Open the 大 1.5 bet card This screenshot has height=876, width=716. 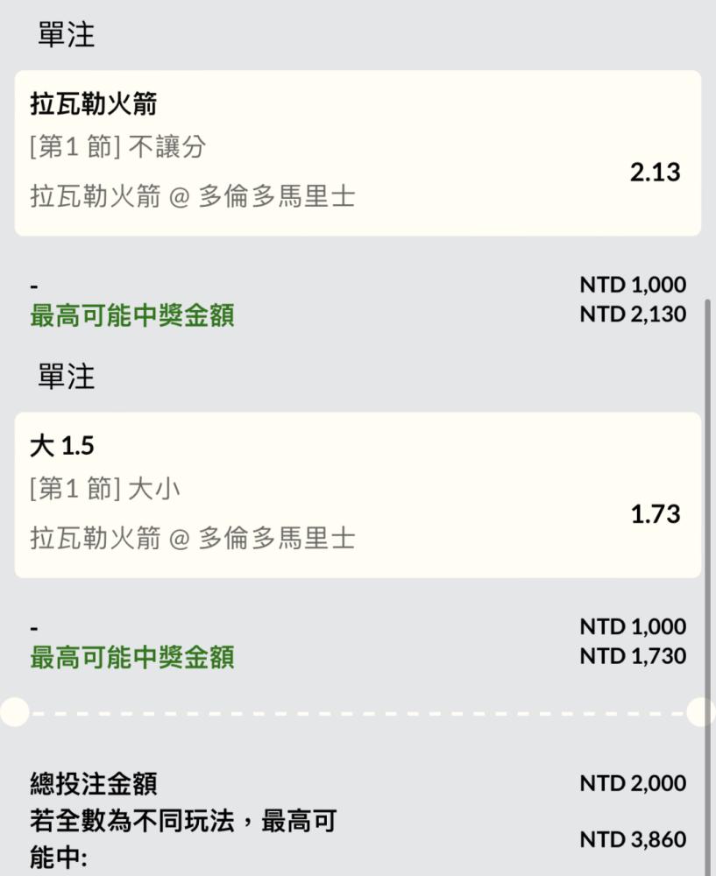(358, 495)
